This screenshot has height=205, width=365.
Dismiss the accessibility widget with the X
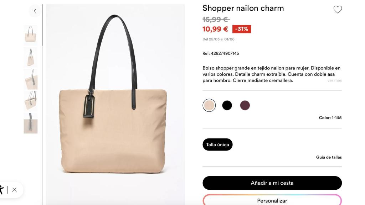tap(14, 190)
